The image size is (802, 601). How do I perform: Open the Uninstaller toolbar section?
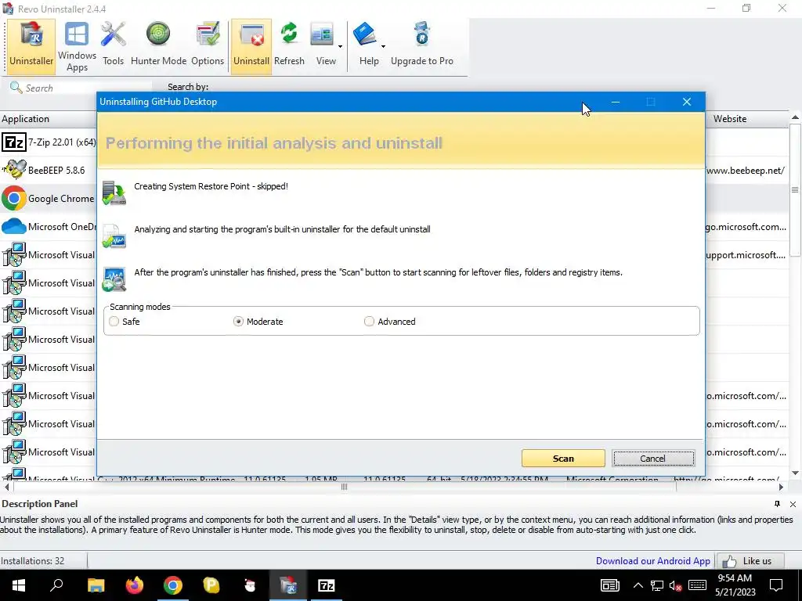31,46
